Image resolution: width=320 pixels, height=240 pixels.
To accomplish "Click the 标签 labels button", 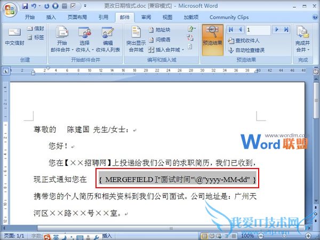I will 36,37.
